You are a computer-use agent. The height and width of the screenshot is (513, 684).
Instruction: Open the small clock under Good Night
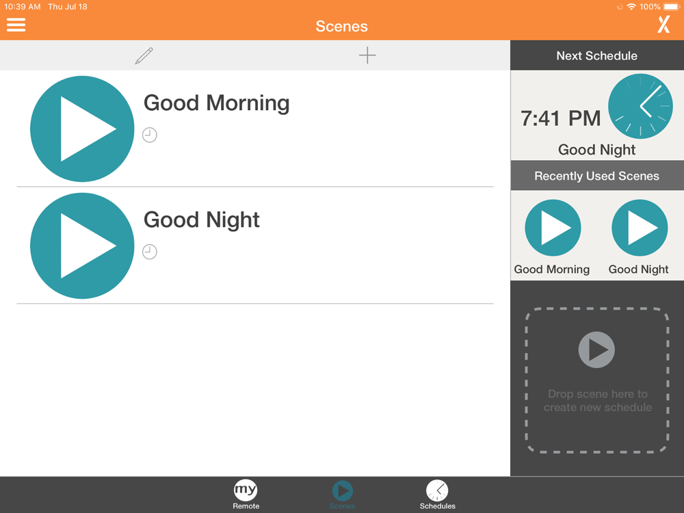pyautogui.click(x=150, y=252)
